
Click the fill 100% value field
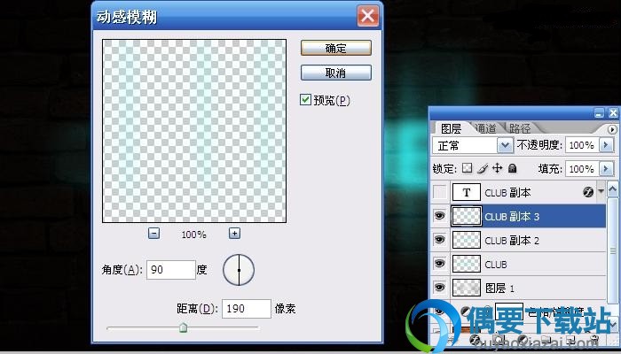tap(582, 169)
